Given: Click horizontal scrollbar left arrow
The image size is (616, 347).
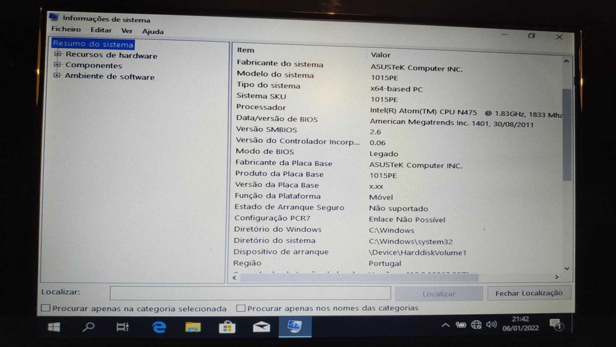Looking at the screenshot, I should [235, 277].
